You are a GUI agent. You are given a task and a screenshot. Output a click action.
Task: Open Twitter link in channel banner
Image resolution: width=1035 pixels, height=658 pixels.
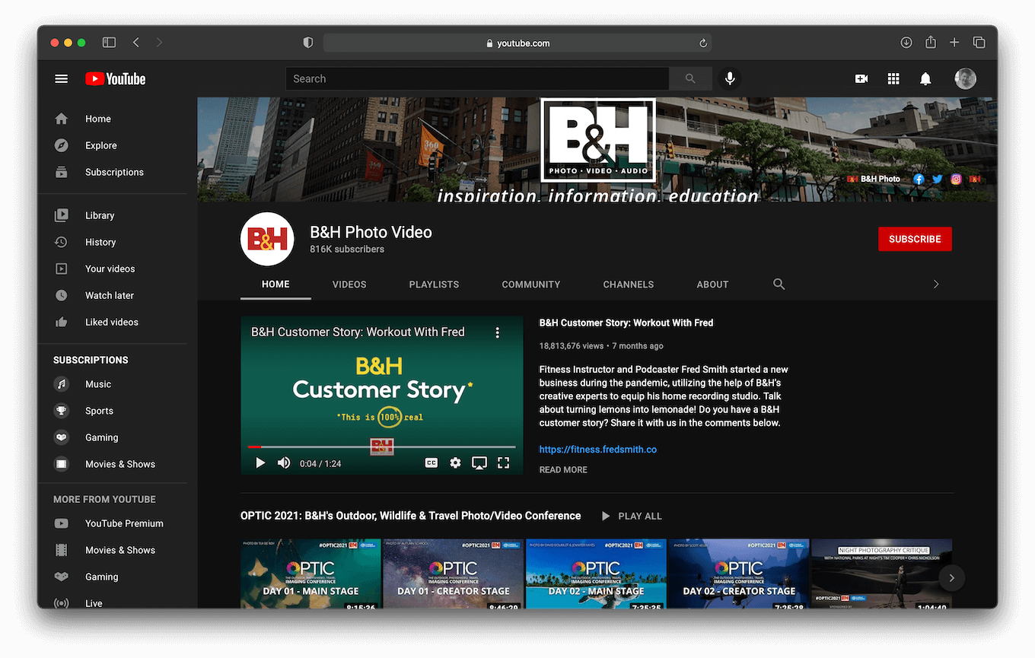pyautogui.click(x=938, y=180)
